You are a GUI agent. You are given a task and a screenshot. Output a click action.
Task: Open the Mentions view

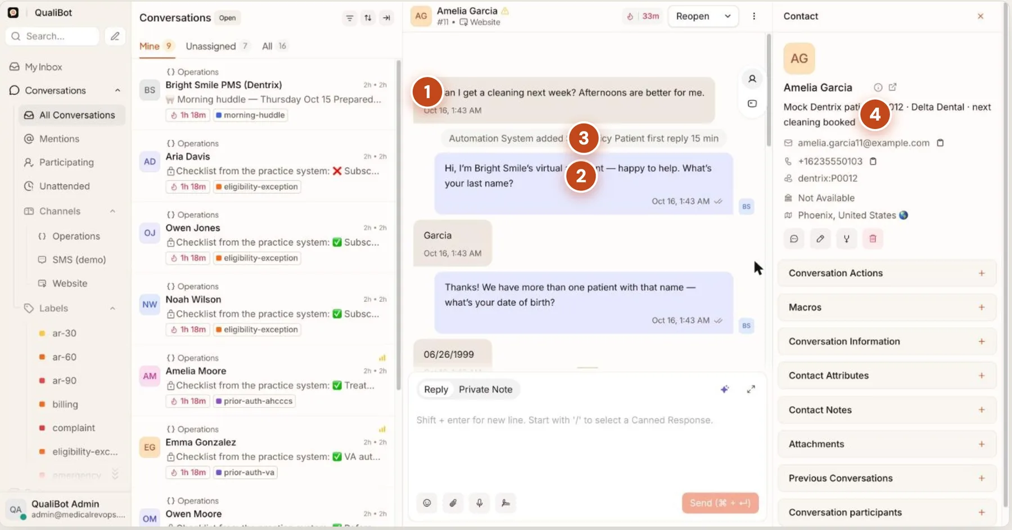click(59, 139)
